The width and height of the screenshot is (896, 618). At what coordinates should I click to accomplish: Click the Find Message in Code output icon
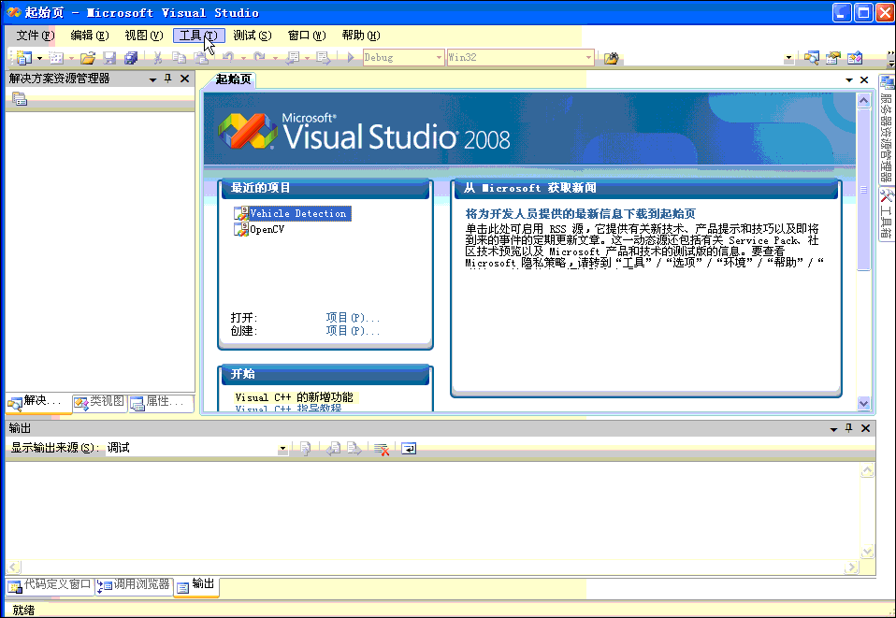[305, 449]
